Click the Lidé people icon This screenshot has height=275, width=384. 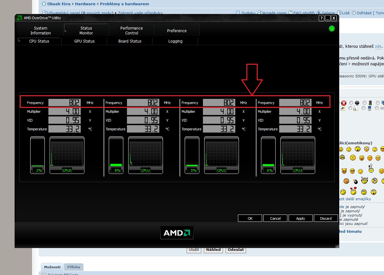pos(339,13)
